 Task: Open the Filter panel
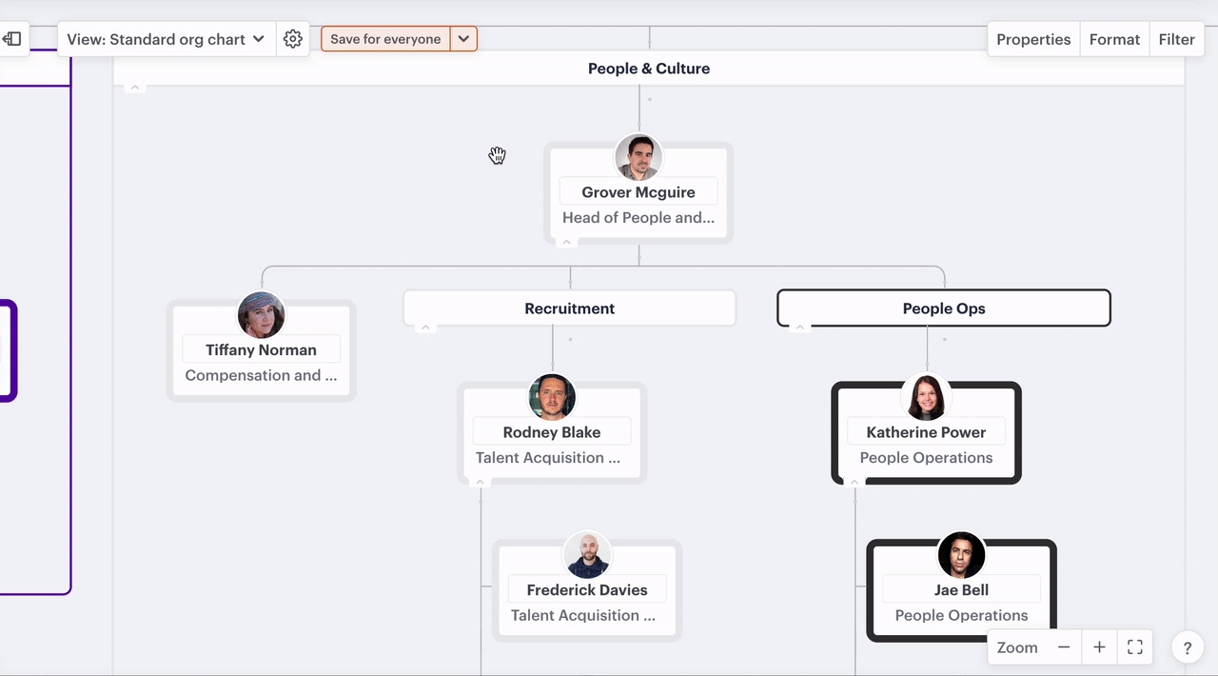click(1176, 39)
